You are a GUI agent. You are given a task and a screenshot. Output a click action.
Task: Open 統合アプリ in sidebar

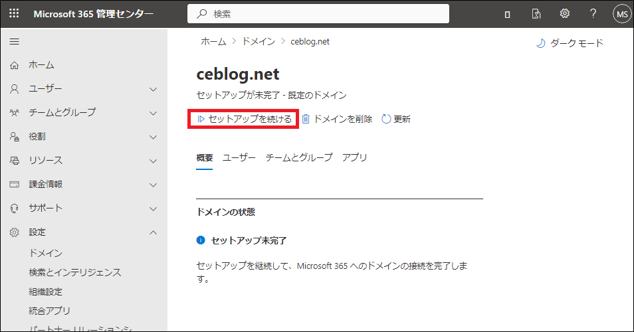(x=49, y=311)
